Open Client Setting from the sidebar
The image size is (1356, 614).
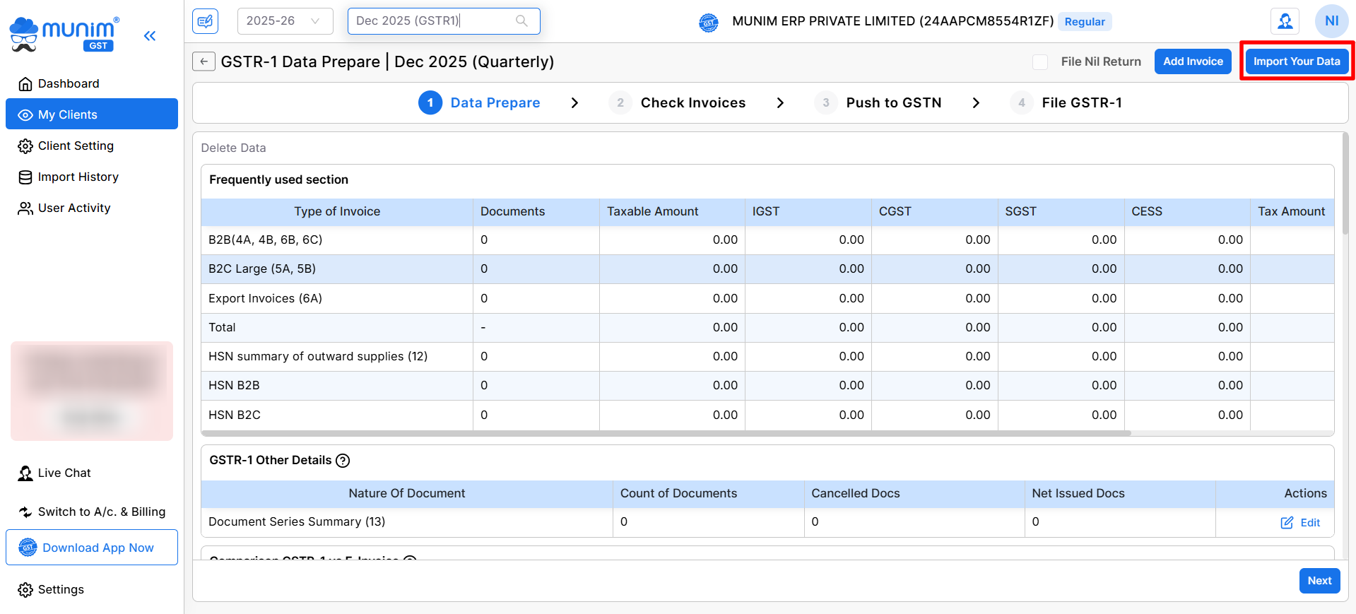point(76,146)
